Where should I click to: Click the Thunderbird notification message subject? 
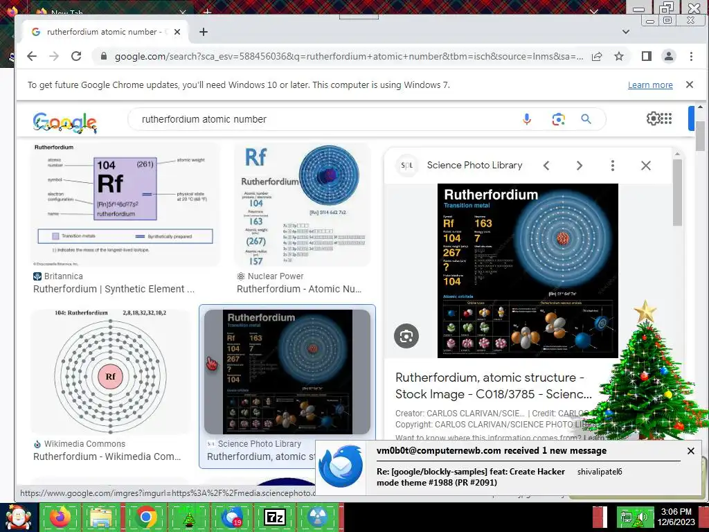point(471,477)
